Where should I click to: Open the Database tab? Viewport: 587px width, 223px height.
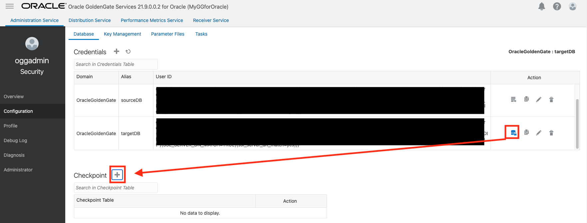click(x=84, y=34)
